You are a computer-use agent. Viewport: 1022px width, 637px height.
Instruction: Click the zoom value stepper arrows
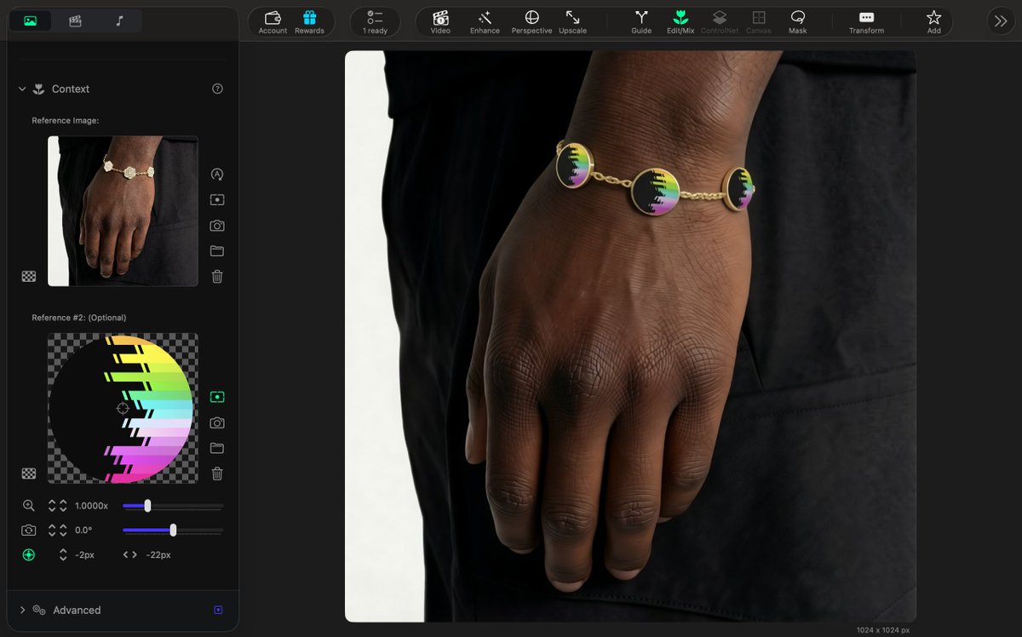[57, 505]
